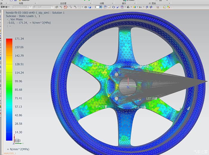Screen dimensions: 209x155
Task: Click the blue shaded cube icon
Action: click(x=89, y=7)
